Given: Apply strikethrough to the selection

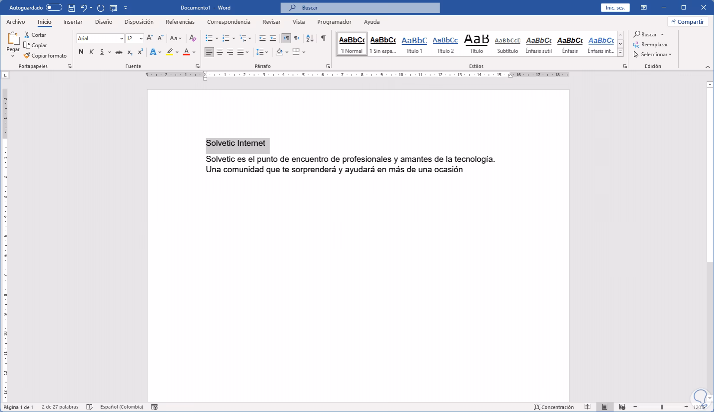Looking at the screenshot, I should 119,52.
